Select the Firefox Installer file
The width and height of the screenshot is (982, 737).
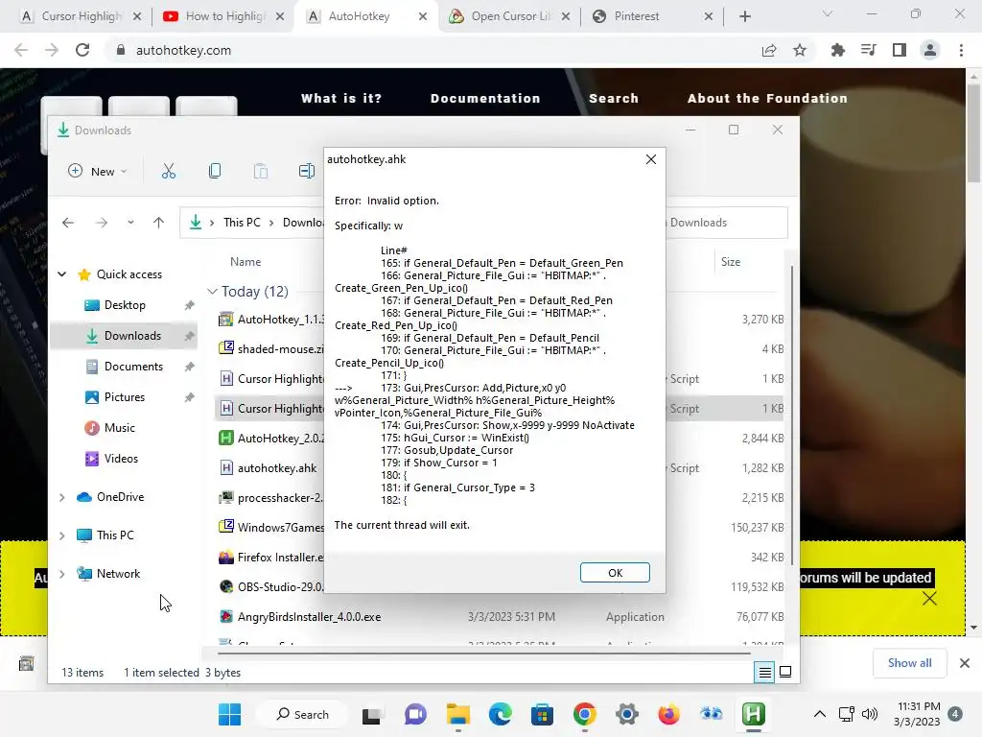[x=270, y=558]
